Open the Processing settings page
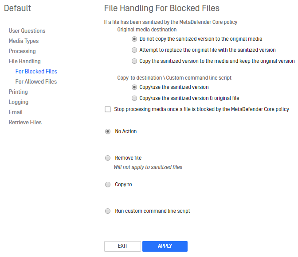The image size is (298, 257). point(22,51)
